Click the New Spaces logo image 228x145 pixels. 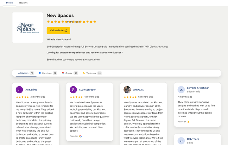28,27
